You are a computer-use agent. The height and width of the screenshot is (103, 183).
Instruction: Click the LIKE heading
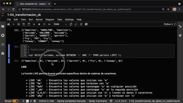(x=24, y=67)
